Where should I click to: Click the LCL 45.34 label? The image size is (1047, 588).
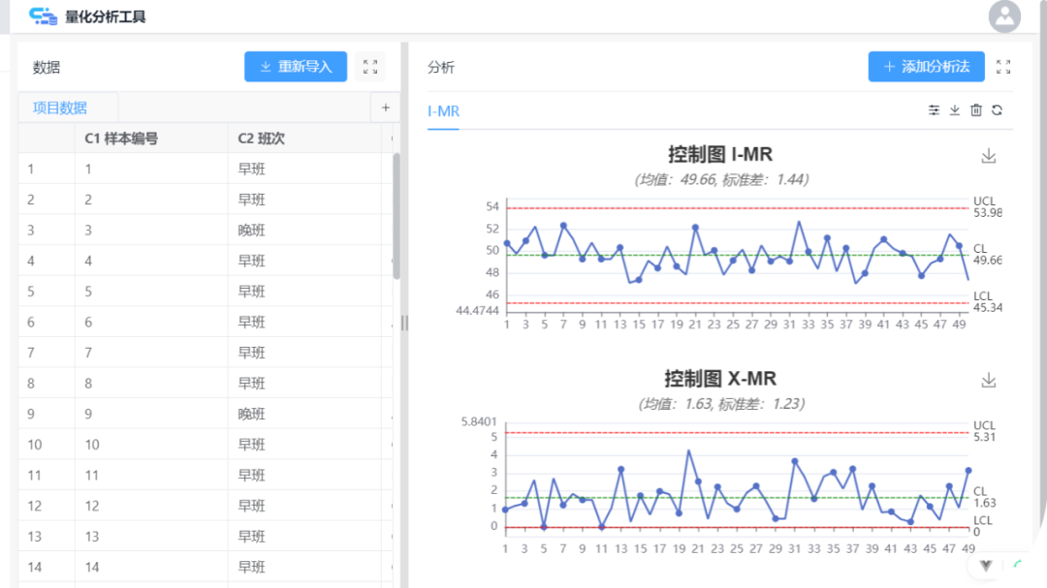(x=987, y=301)
